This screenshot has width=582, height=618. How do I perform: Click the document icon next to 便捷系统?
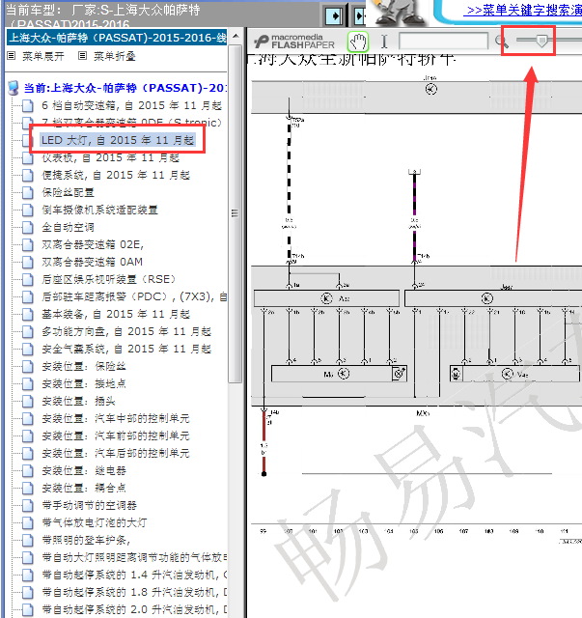click(28, 175)
